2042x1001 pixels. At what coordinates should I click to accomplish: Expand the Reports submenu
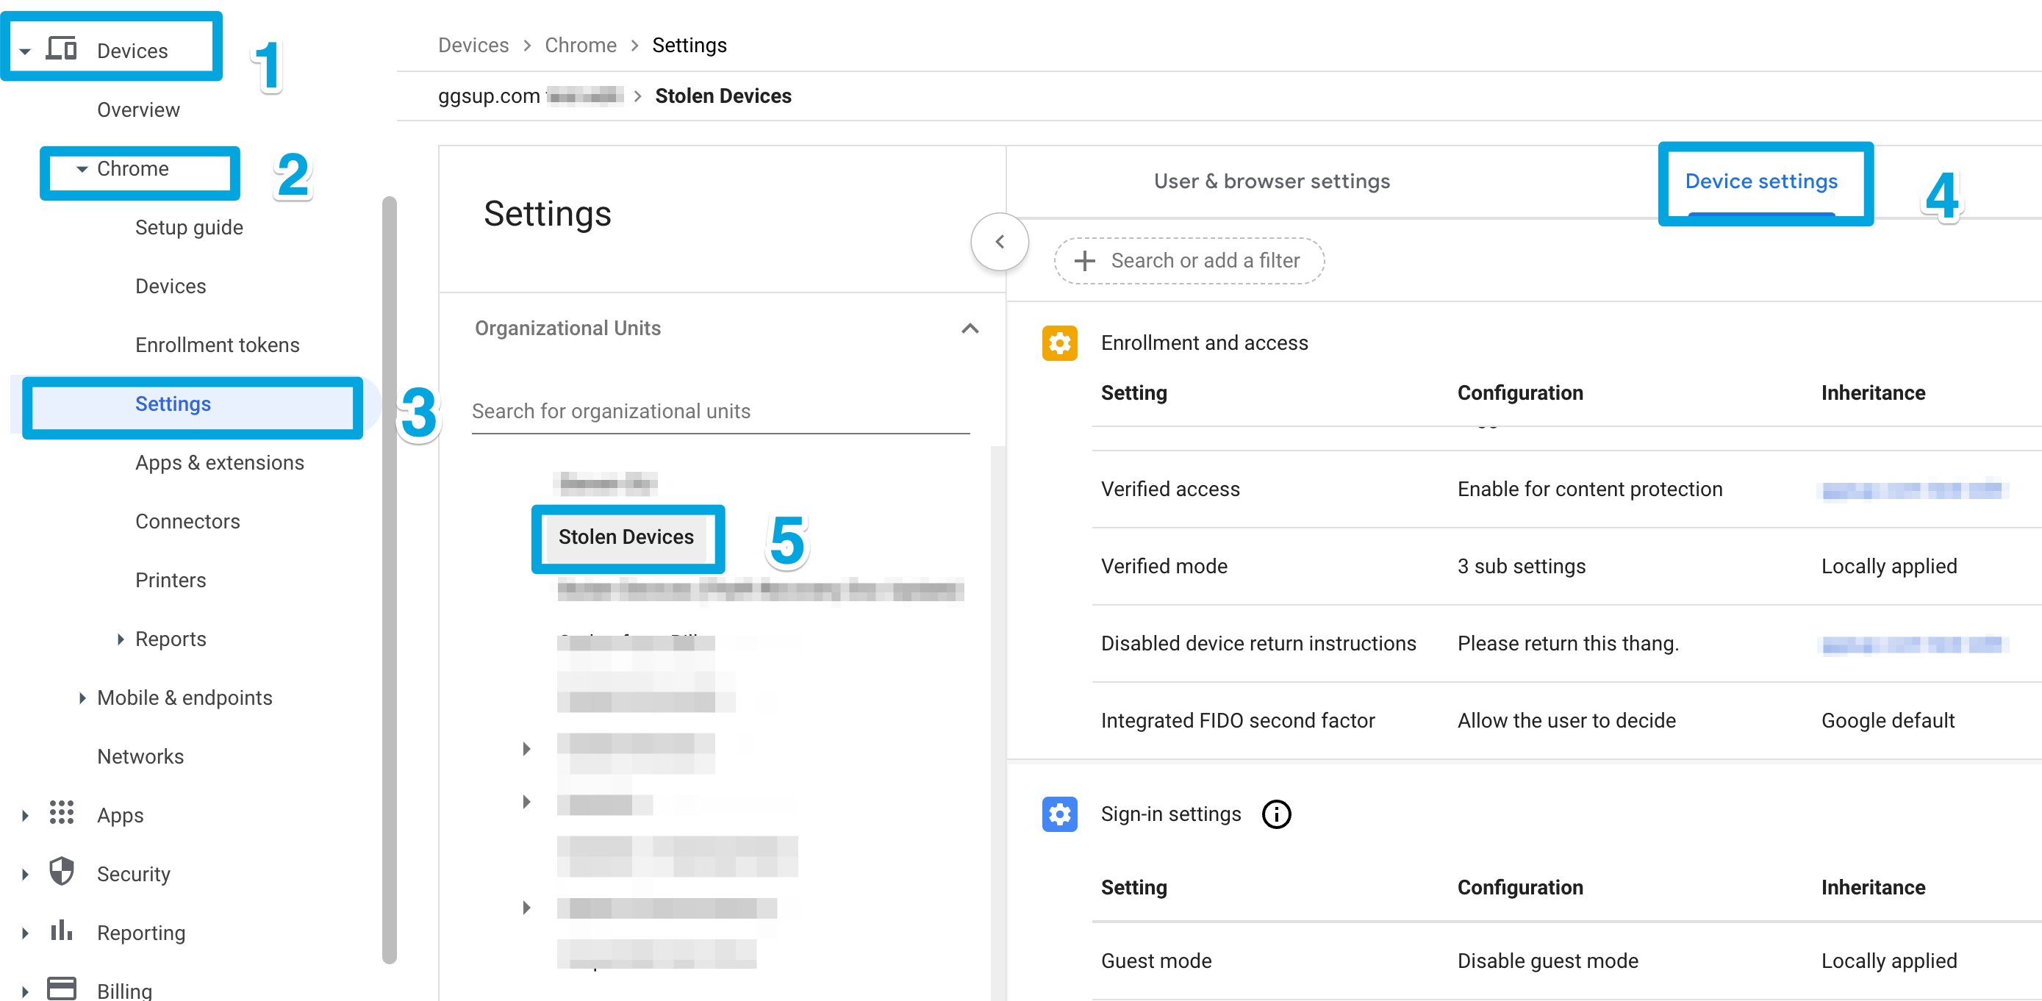click(121, 639)
